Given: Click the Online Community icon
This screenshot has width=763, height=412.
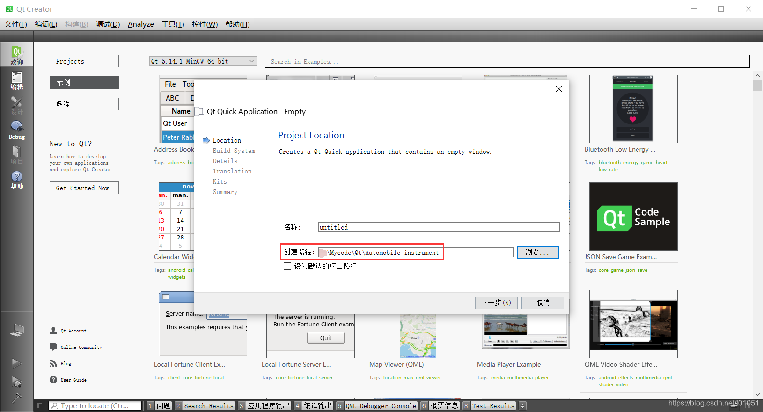Looking at the screenshot, I should coord(53,347).
